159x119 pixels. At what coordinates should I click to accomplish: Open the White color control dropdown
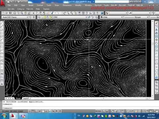(122, 17)
